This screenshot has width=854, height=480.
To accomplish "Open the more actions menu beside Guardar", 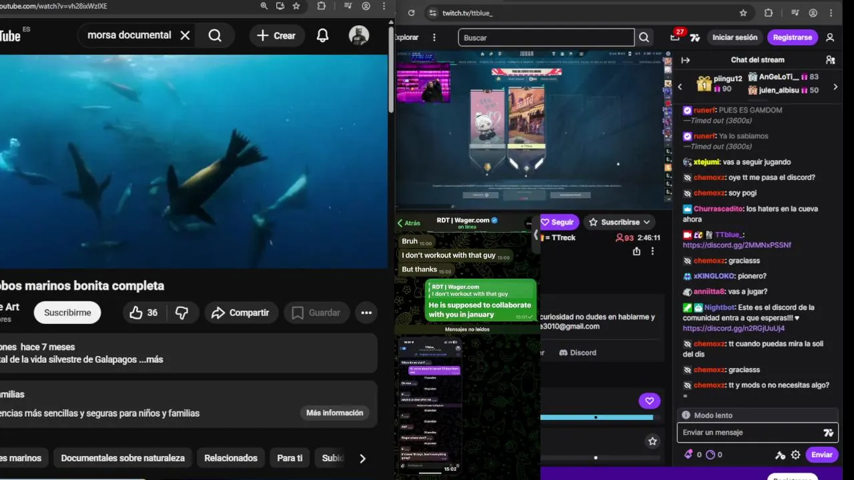I will tap(366, 313).
